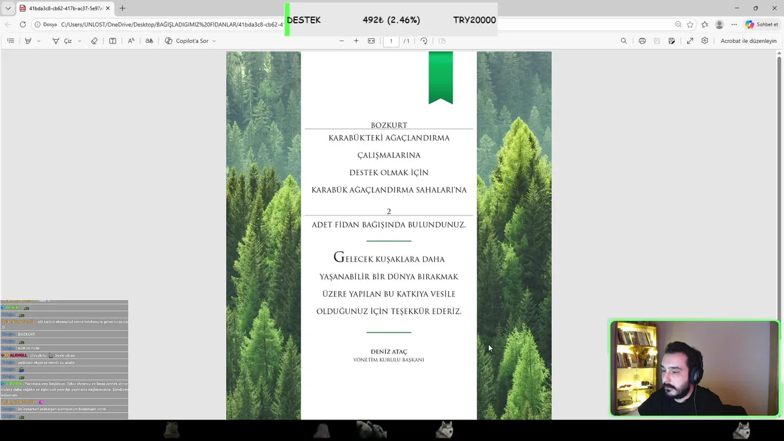Open a new browser tab
Image resolution: width=784 pixels, height=441 pixels.
click(123, 9)
